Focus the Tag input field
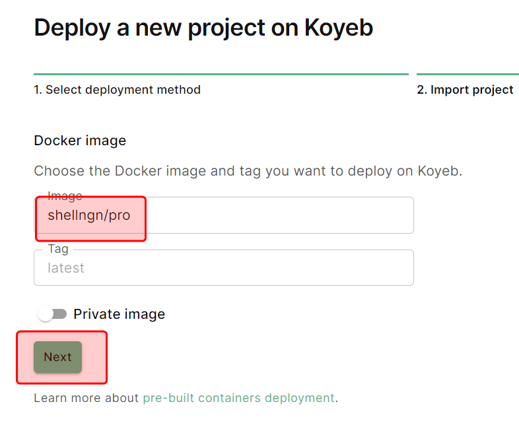 pos(223,268)
